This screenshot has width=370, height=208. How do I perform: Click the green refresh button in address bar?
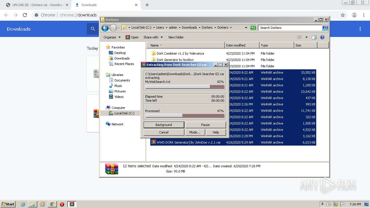(253, 28)
